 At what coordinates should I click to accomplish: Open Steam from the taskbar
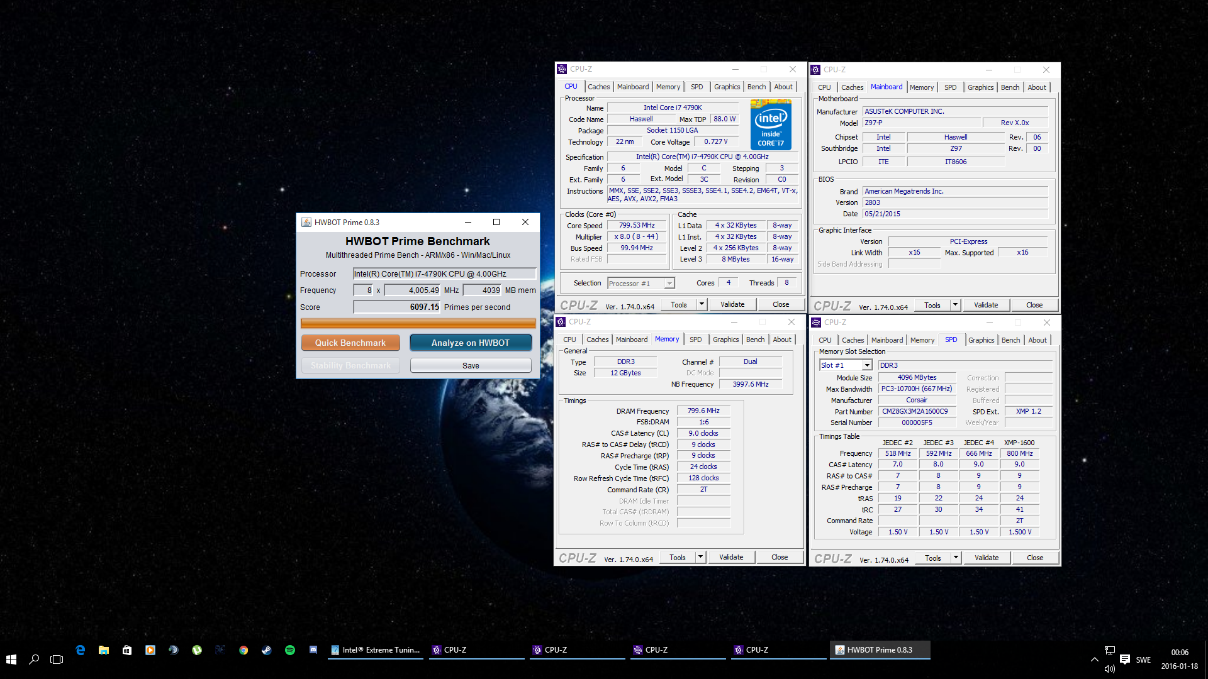[x=267, y=650]
